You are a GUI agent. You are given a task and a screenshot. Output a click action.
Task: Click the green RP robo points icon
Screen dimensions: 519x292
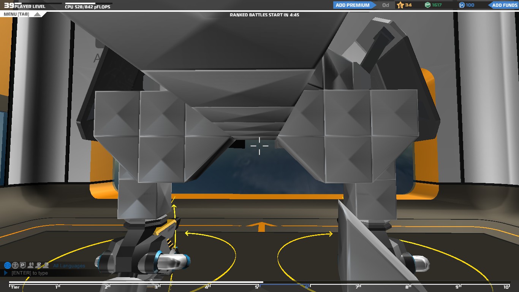tap(428, 5)
